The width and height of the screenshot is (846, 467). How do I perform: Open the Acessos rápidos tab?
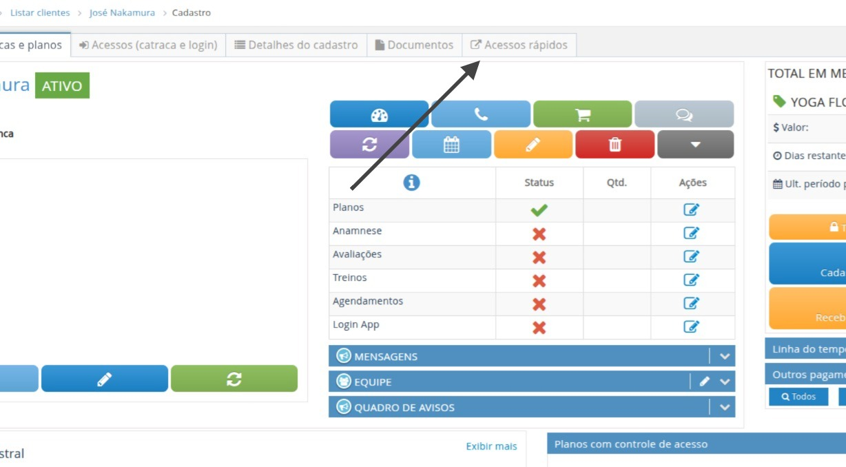[519, 45]
